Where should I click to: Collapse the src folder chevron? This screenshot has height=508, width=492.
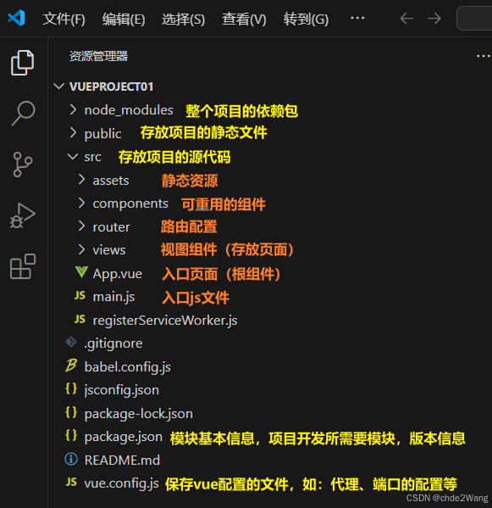tap(73, 157)
